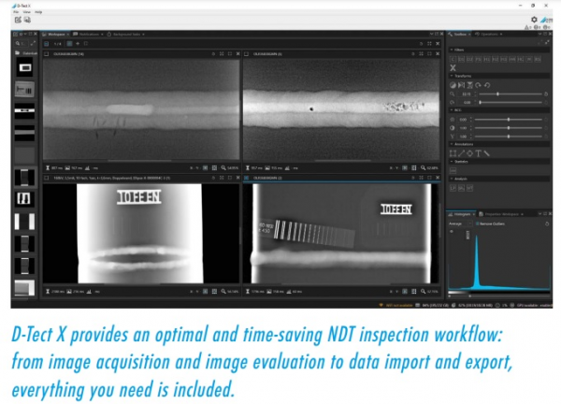Select the third analysis tool icon
The height and width of the screenshot is (404, 561).
click(x=469, y=188)
